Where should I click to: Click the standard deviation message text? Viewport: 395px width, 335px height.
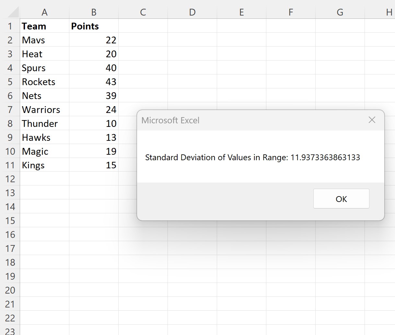pyautogui.click(x=252, y=157)
